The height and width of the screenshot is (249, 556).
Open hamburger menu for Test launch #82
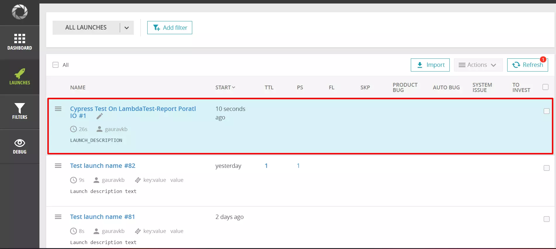[x=58, y=166]
